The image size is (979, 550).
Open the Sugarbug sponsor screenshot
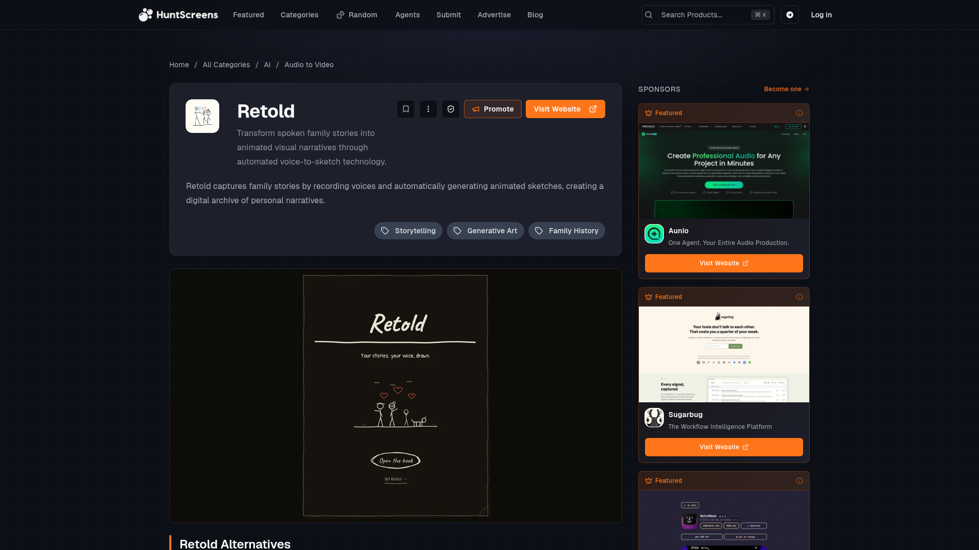[x=724, y=354]
